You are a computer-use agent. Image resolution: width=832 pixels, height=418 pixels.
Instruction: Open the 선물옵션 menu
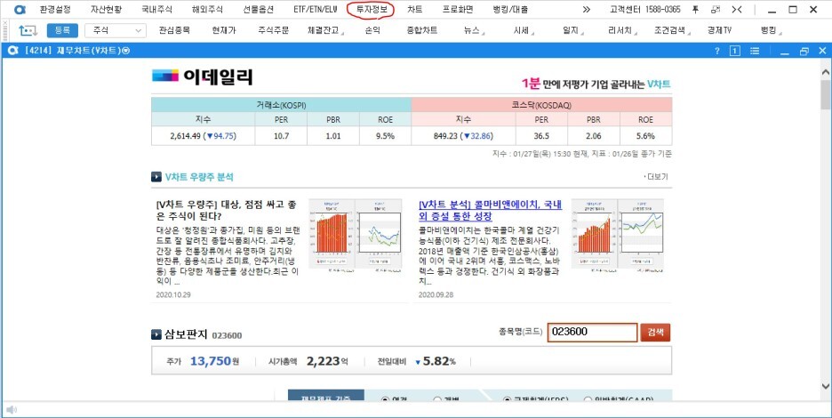pyautogui.click(x=259, y=10)
